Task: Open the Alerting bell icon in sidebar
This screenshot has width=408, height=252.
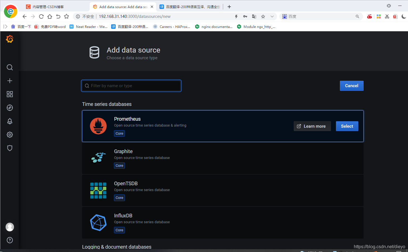Action: [x=10, y=121]
